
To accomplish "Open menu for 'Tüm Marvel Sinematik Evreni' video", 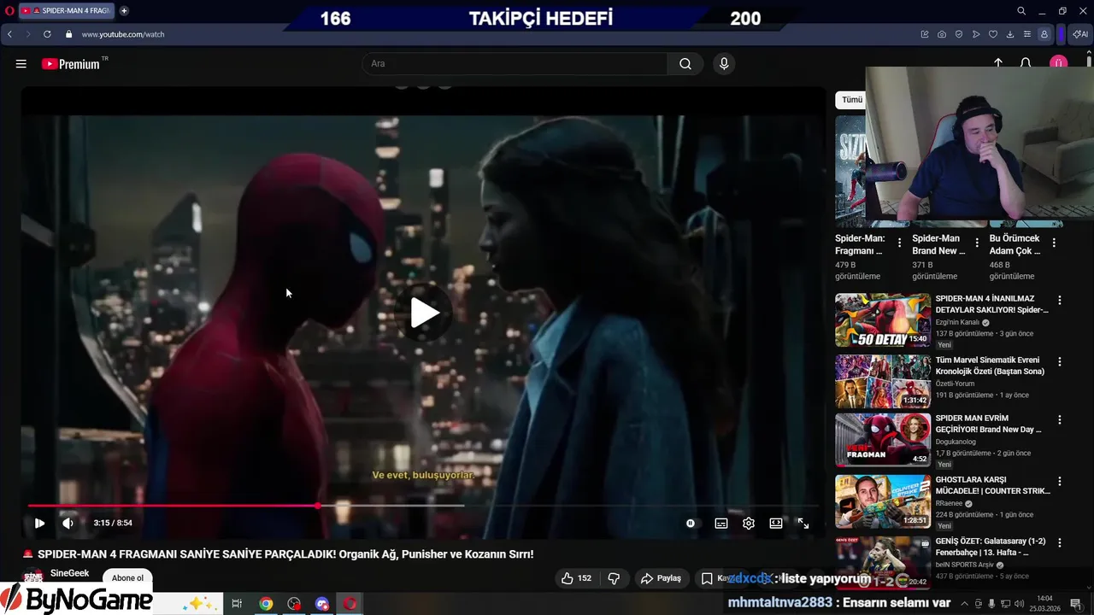I will [1060, 361].
